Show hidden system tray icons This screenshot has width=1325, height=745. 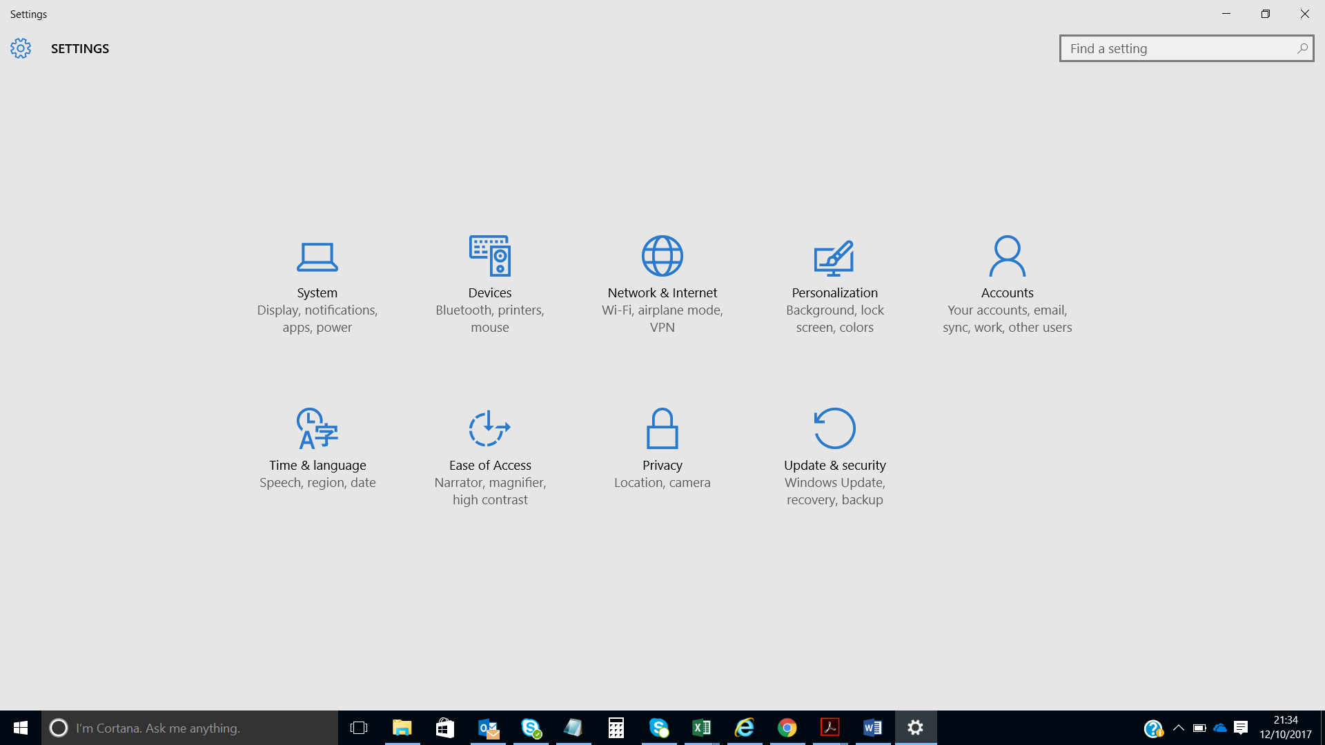1179,728
